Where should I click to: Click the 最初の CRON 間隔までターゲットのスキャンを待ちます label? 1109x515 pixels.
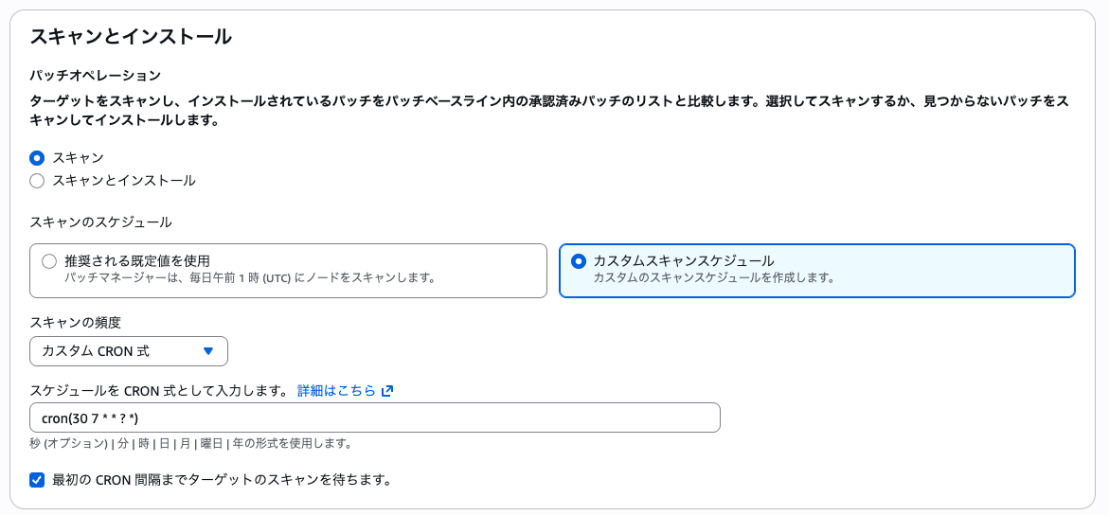(x=223, y=480)
